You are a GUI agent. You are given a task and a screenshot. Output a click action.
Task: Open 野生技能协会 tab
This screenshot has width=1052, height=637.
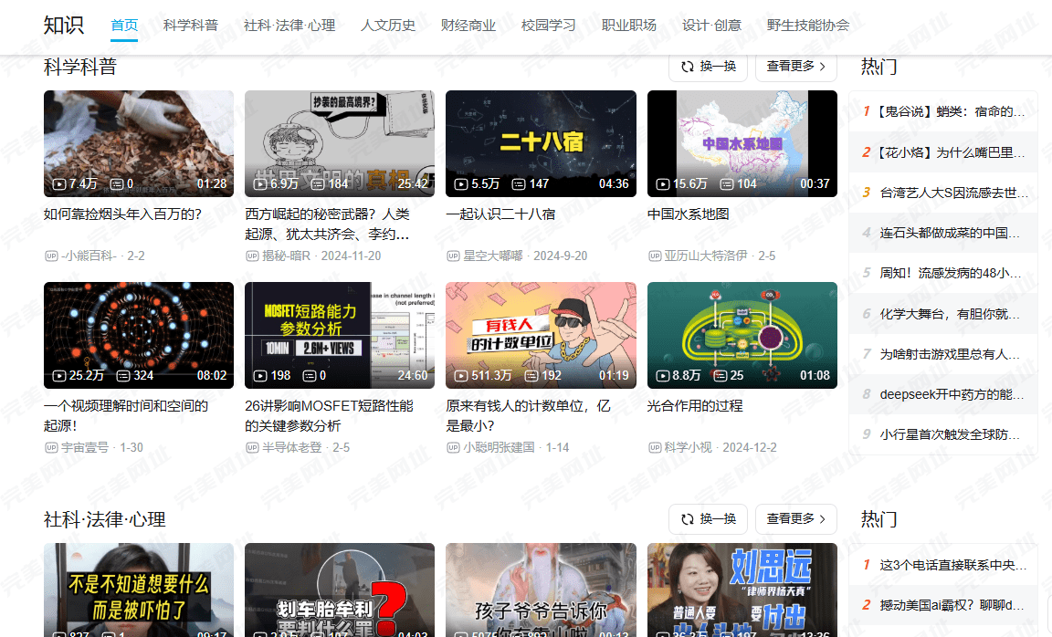pos(808,26)
